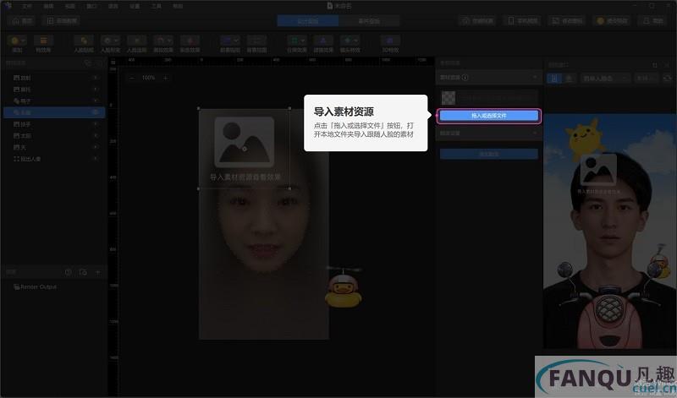The height and width of the screenshot is (398, 677).
Task: Toggle visibility of the 天 layer
Action: click(x=96, y=147)
